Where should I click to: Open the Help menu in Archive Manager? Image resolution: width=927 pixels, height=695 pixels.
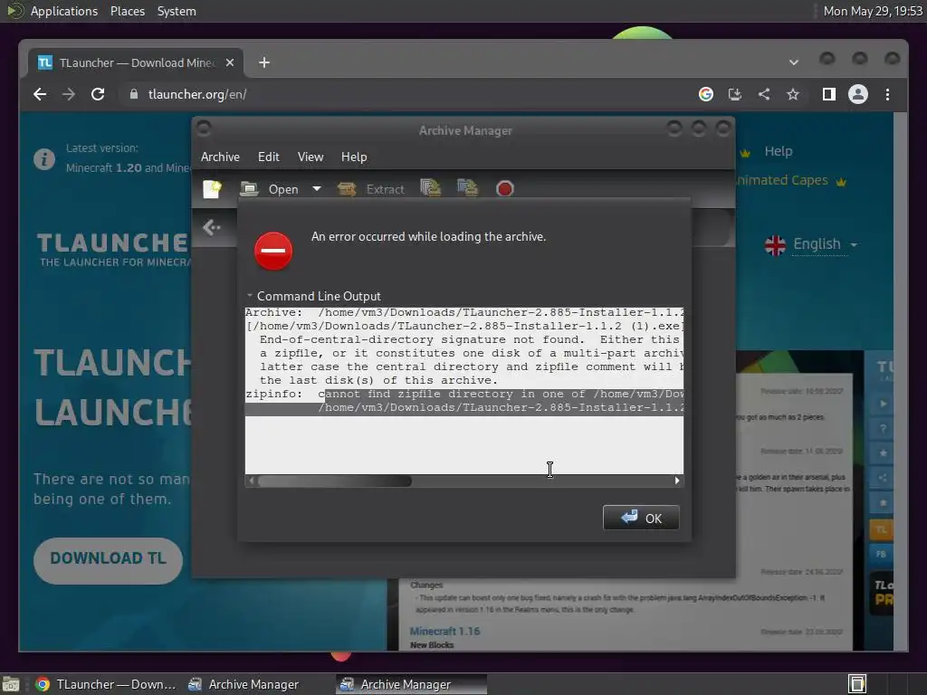tap(354, 157)
